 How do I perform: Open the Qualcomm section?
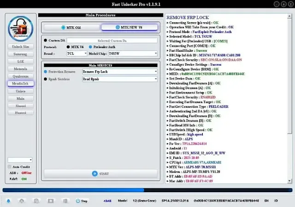[x=21, y=76]
